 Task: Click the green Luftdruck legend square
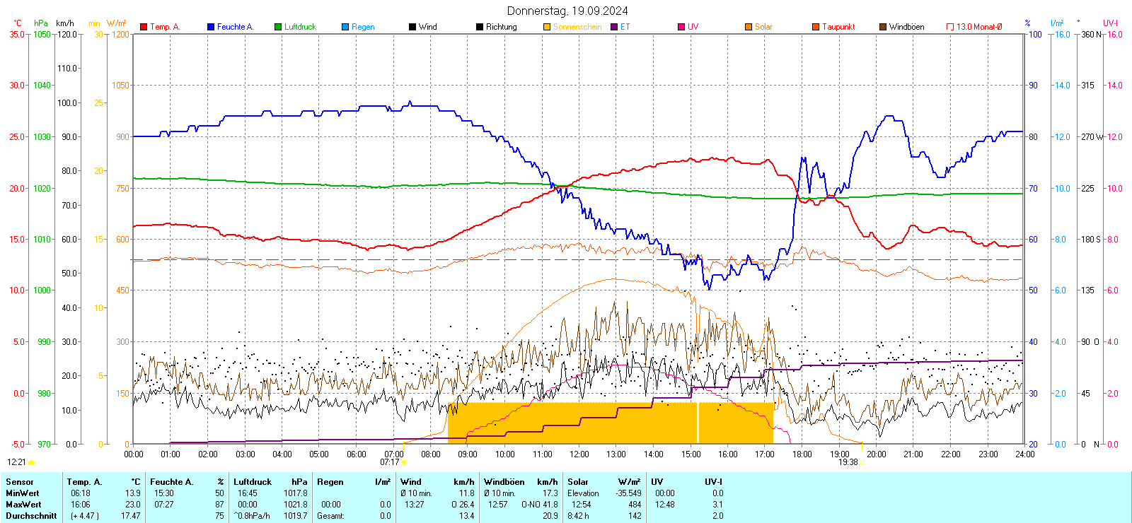click(278, 27)
